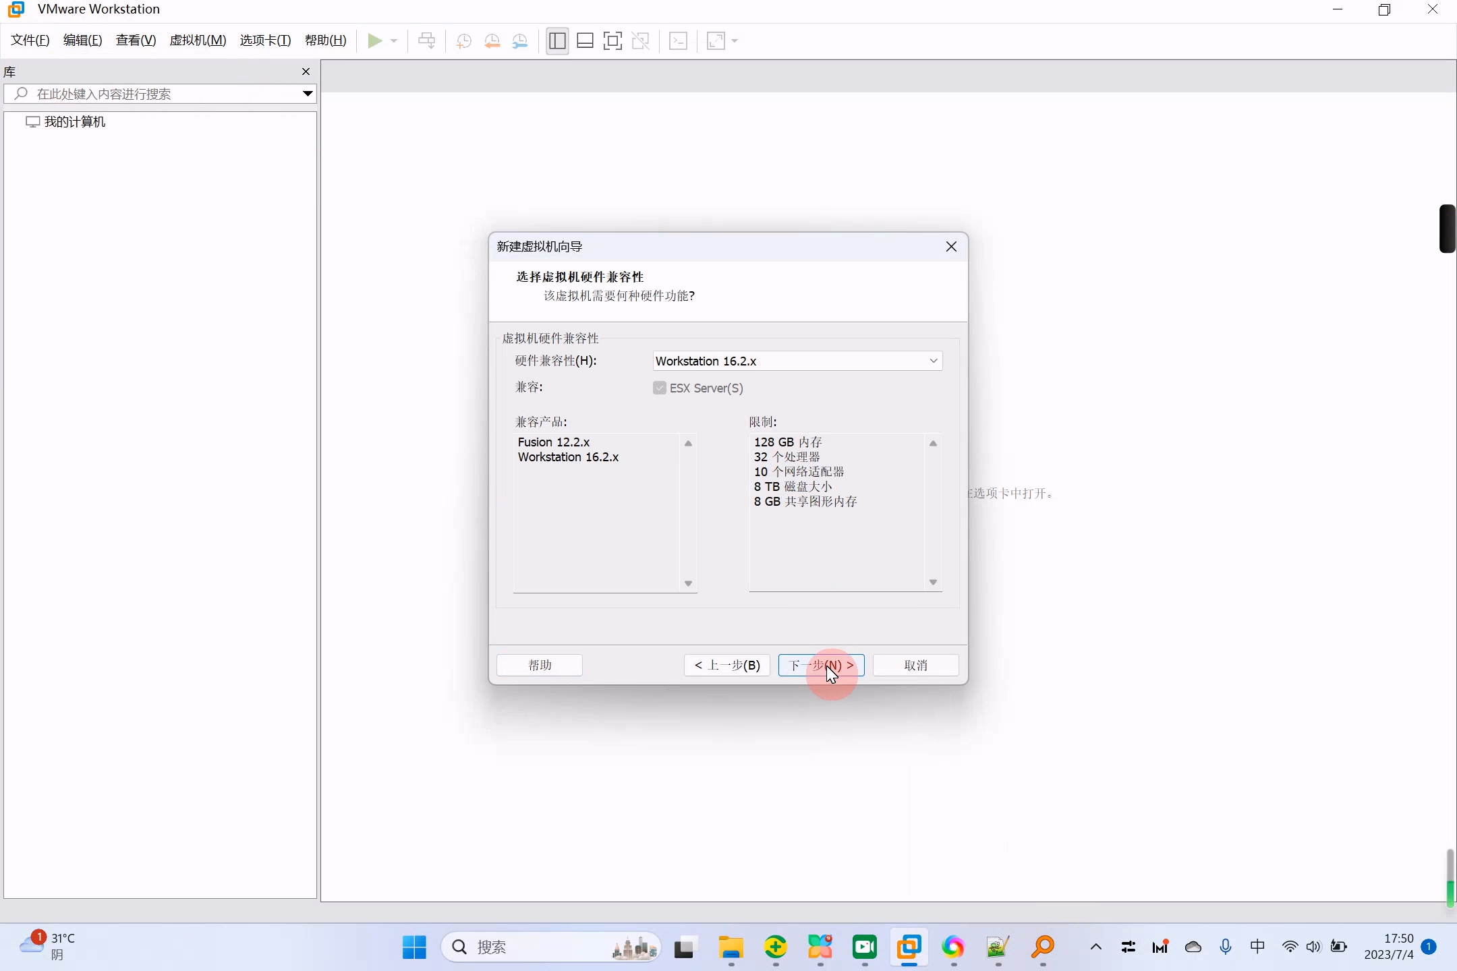Screen dimensions: 1457x971
Task: Click up arrow of 兼容产品 list scrollbar
Action: click(x=688, y=443)
